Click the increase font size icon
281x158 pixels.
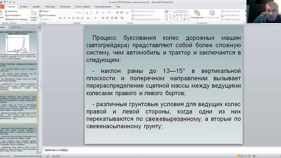click(87, 13)
